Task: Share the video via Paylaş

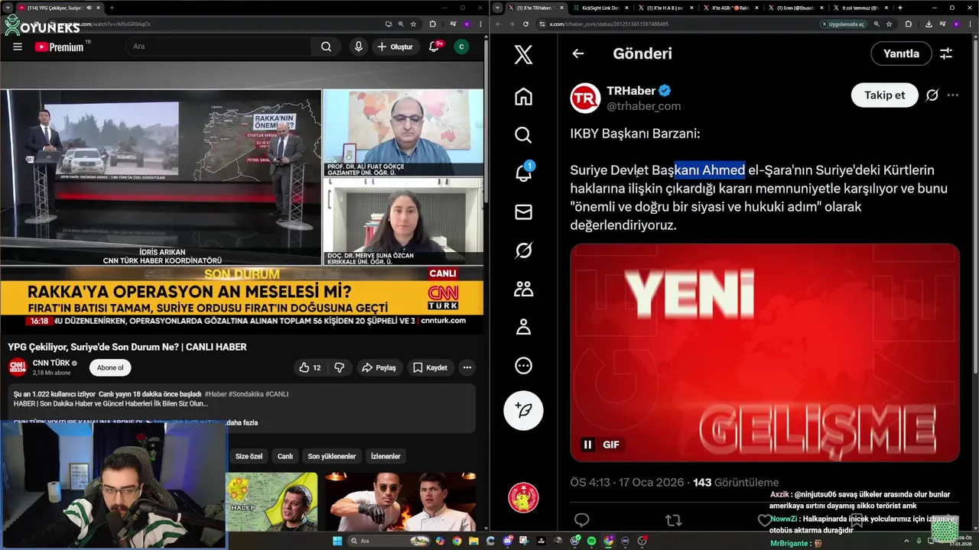Action: (x=379, y=367)
